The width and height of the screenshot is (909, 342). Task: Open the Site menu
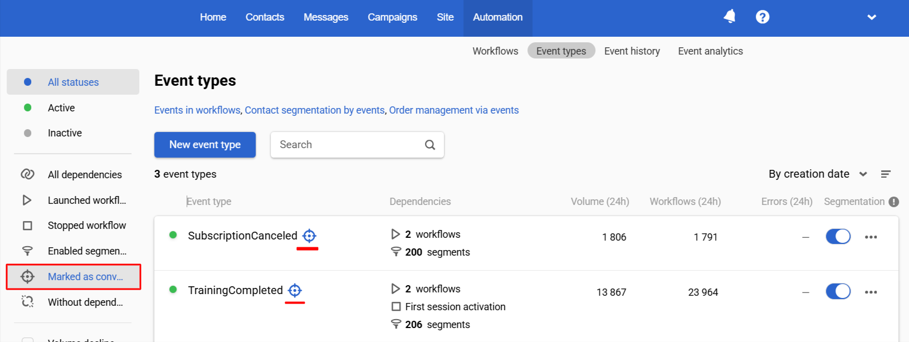[445, 17]
